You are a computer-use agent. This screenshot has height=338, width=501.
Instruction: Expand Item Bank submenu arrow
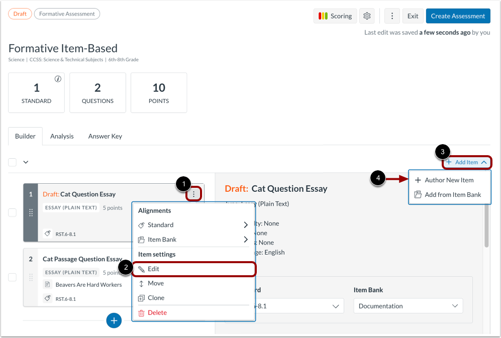pyautogui.click(x=246, y=239)
